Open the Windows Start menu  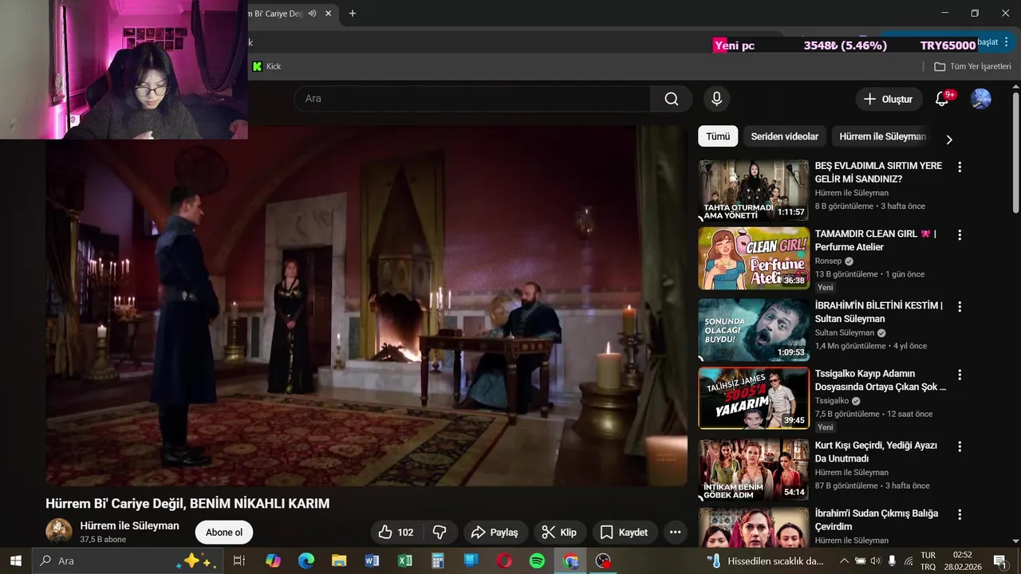coord(15,560)
